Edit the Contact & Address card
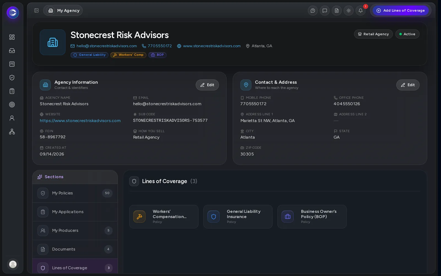 coord(408,85)
